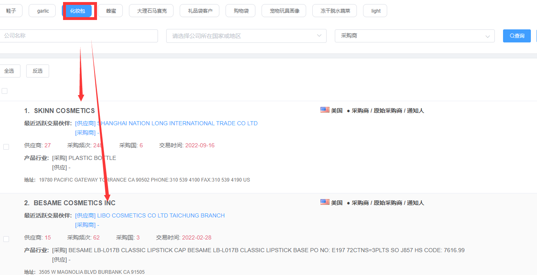Click transaction date 2022-02-28
This screenshot has height=275, width=537.
pyautogui.click(x=196, y=238)
